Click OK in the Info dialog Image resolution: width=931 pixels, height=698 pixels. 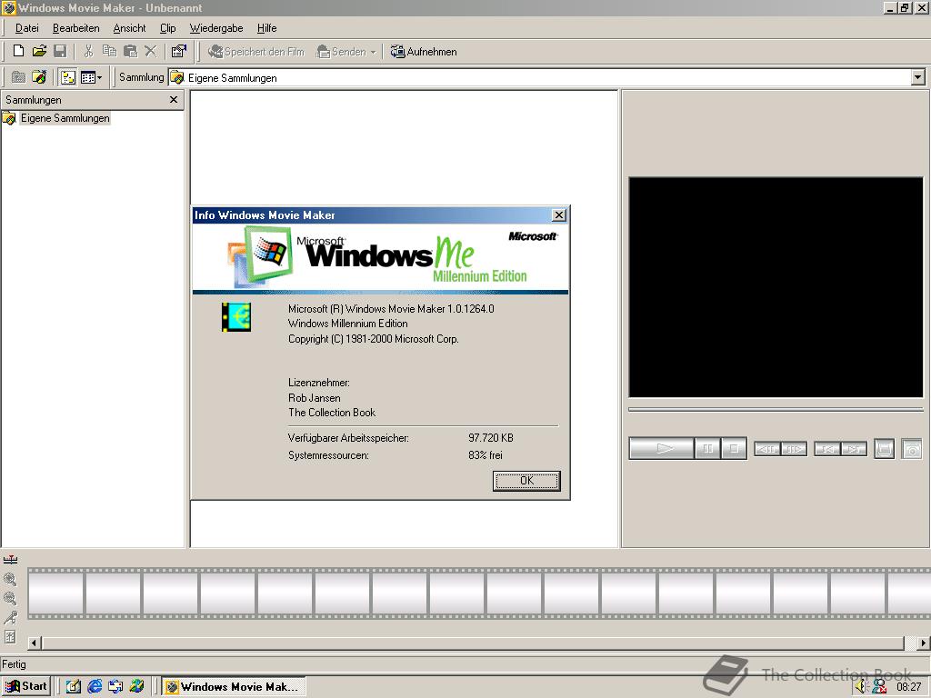[526, 481]
